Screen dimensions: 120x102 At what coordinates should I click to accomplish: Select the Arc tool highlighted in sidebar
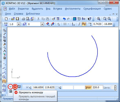click(4, 81)
